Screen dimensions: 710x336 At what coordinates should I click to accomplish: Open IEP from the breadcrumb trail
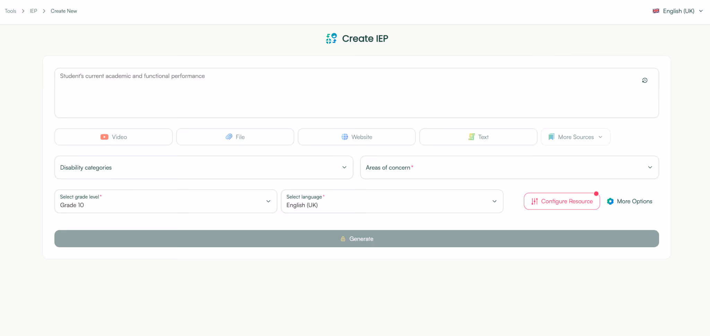[x=34, y=11]
